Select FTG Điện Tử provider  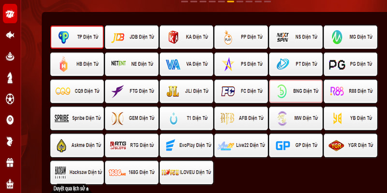click(132, 91)
